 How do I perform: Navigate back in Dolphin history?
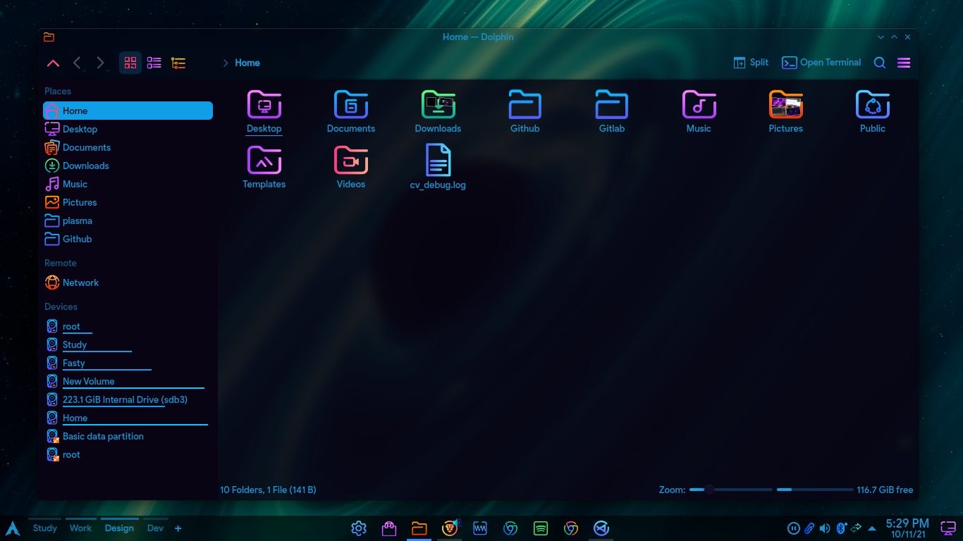pos(77,63)
